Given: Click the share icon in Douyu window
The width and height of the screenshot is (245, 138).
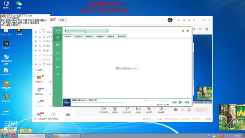Looking at the screenshot, I should [207, 29].
